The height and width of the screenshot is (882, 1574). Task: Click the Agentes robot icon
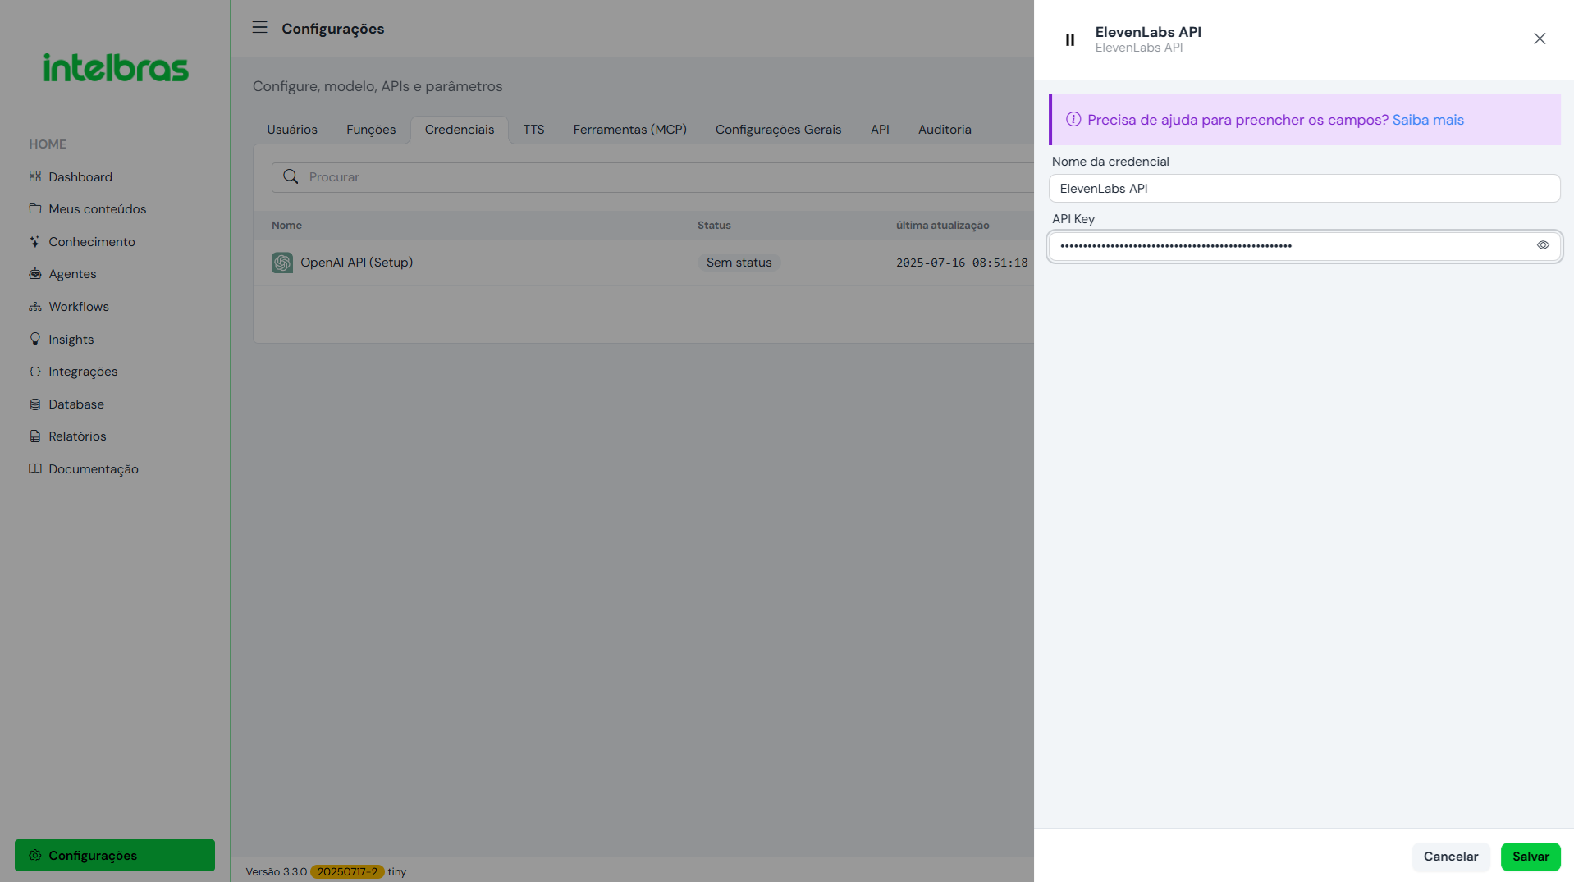(34, 273)
